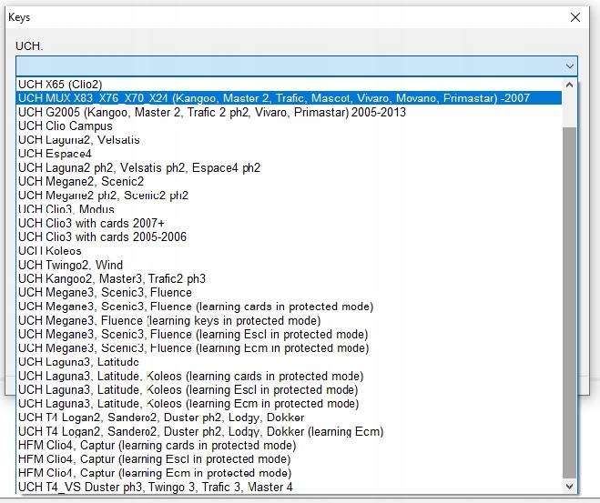This screenshot has width=600, height=503.
Task: Click the scrollbar down arrow in list
Action: tap(569, 487)
